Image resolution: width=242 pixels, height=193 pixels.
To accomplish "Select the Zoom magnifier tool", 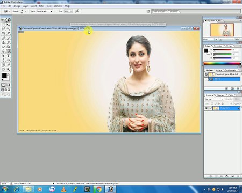I will point(8,69).
